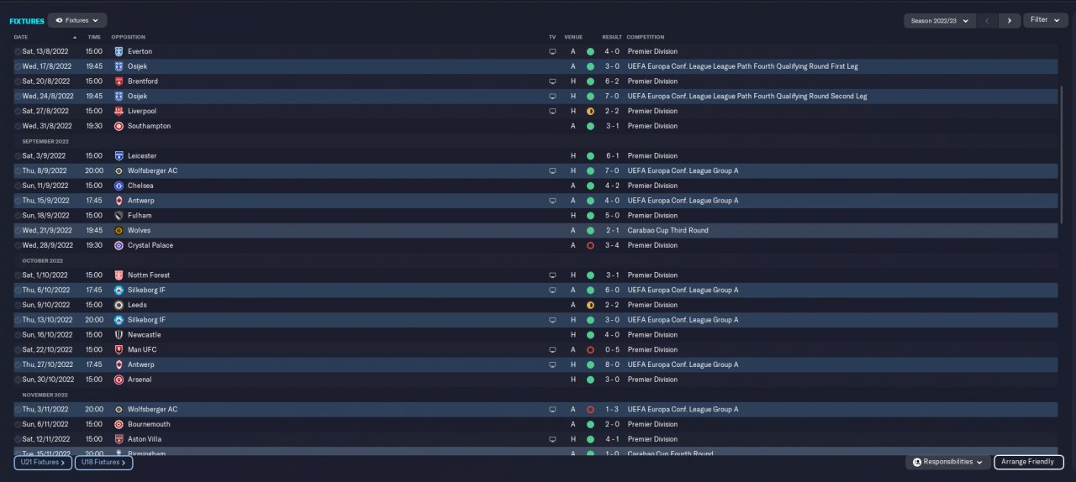The height and width of the screenshot is (482, 1076).
Task: Click the TV icon on the Everton row
Action: tap(552, 51)
